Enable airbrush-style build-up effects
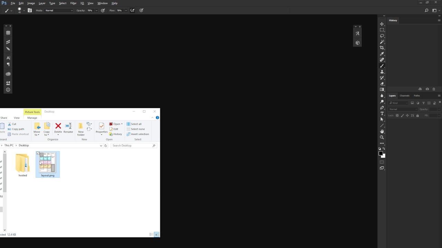Image resolution: width=442 pixels, height=248 pixels. click(x=132, y=10)
